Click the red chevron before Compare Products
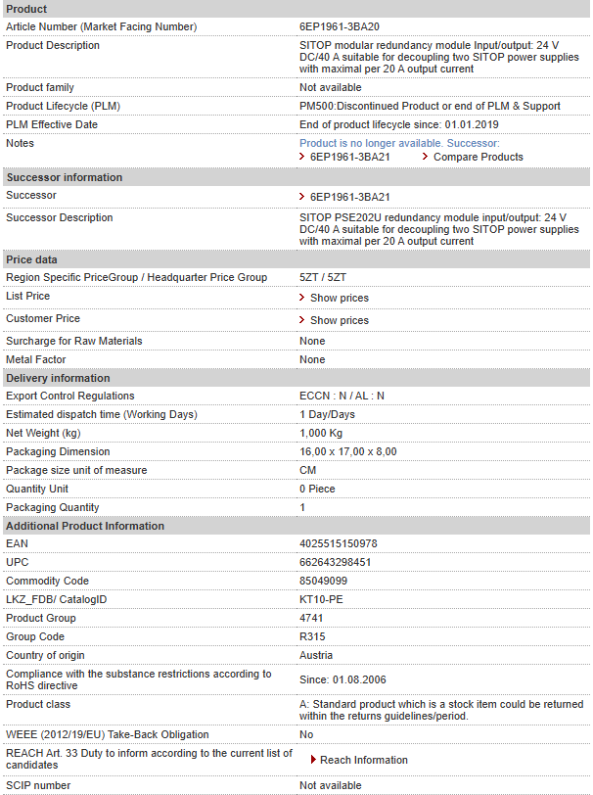 click(426, 157)
